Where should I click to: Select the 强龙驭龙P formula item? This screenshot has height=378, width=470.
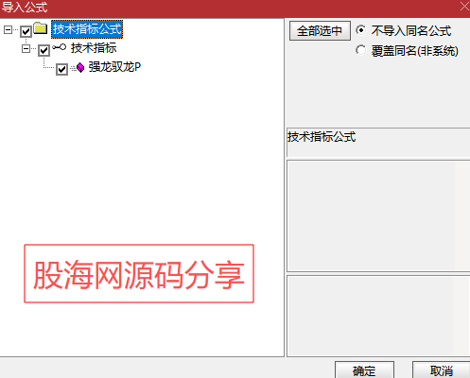pyautogui.click(x=114, y=67)
